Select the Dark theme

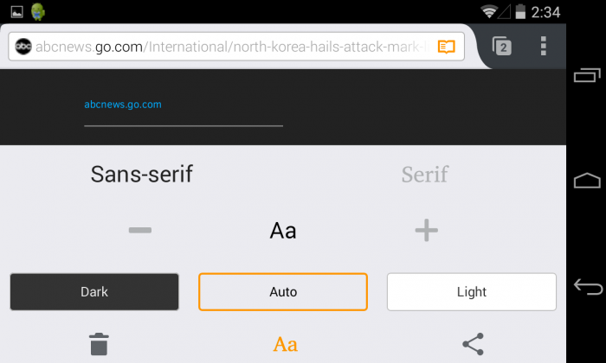pos(94,291)
